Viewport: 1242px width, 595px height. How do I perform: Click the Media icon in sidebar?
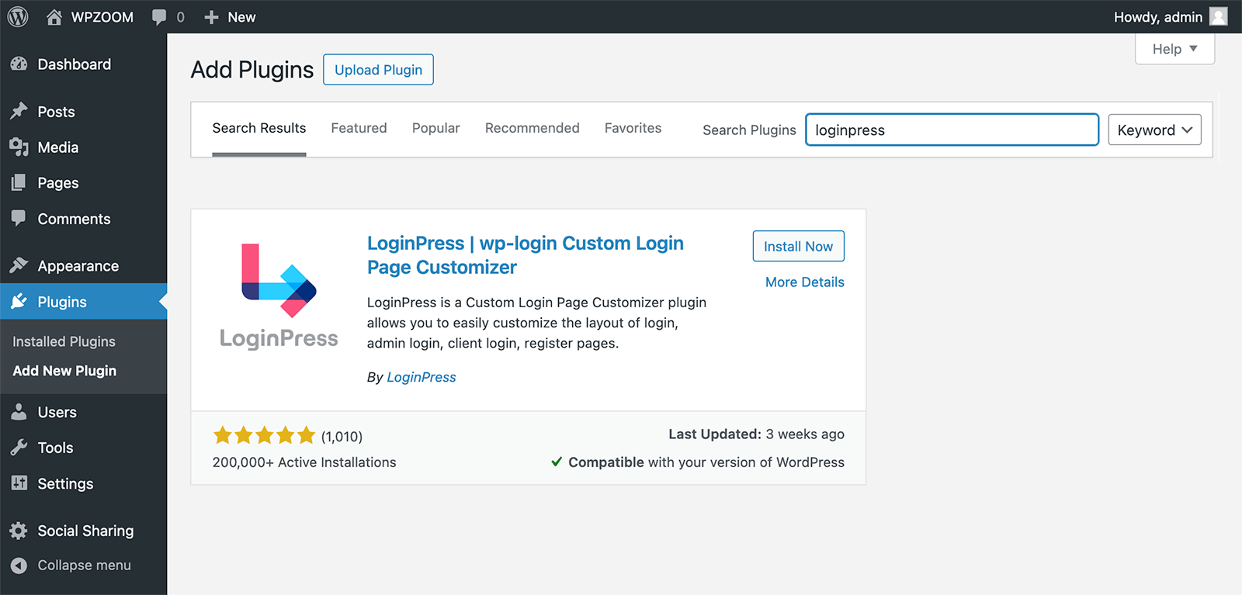pyautogui.click(x=19, y=147)
